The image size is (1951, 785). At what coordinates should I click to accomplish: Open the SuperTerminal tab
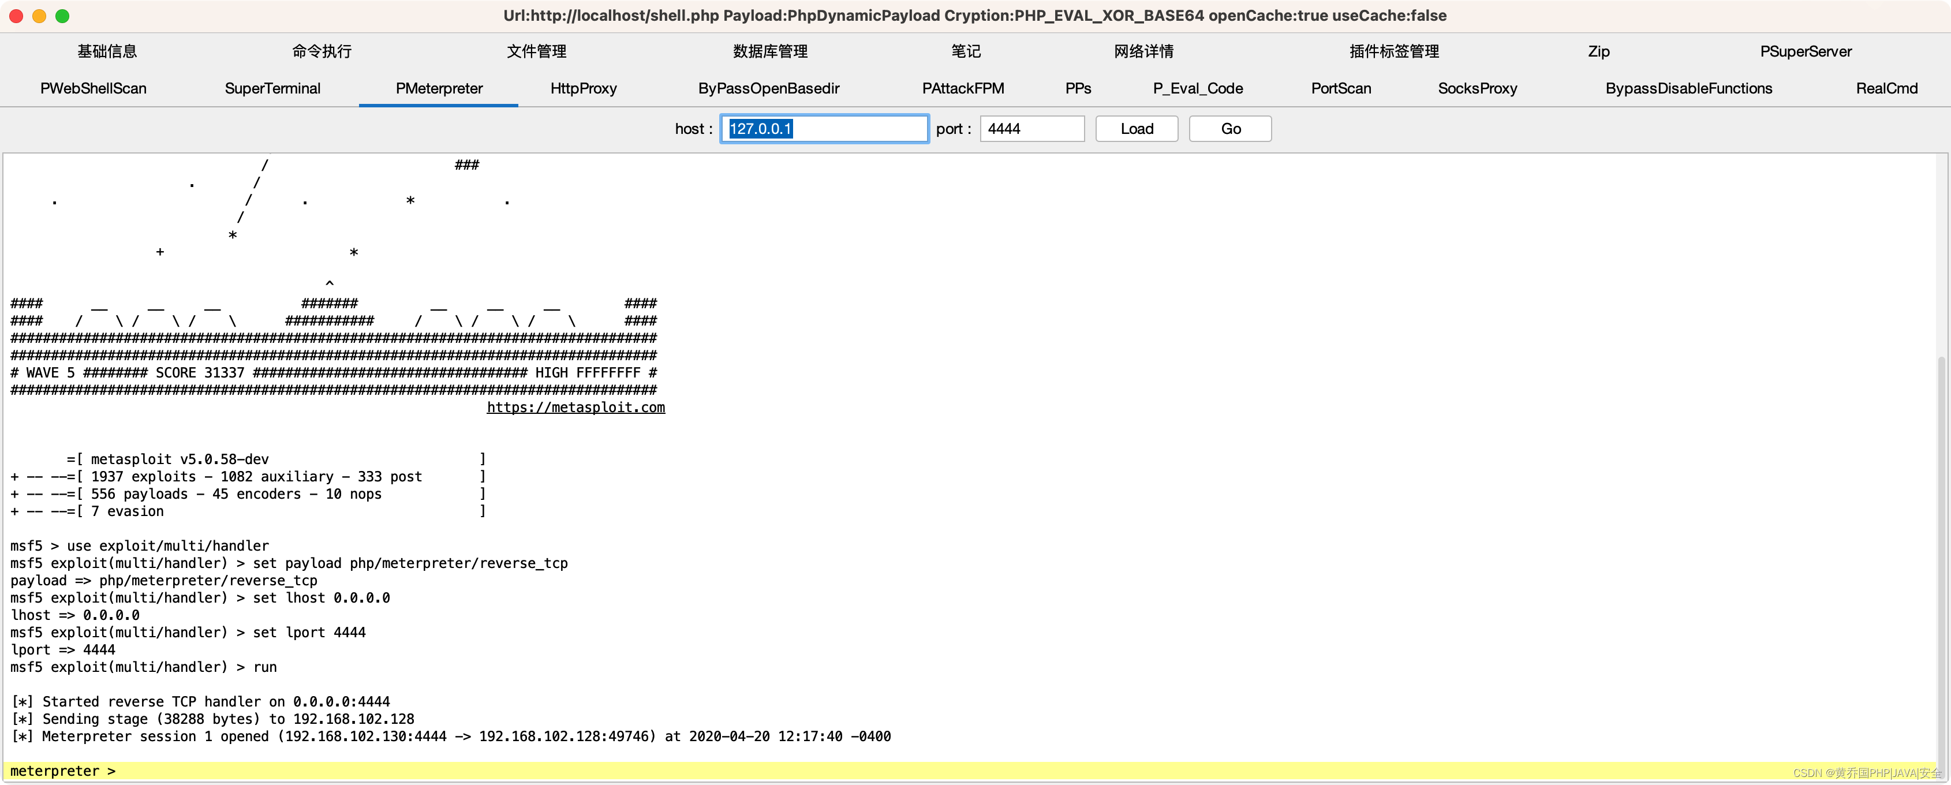272,89
